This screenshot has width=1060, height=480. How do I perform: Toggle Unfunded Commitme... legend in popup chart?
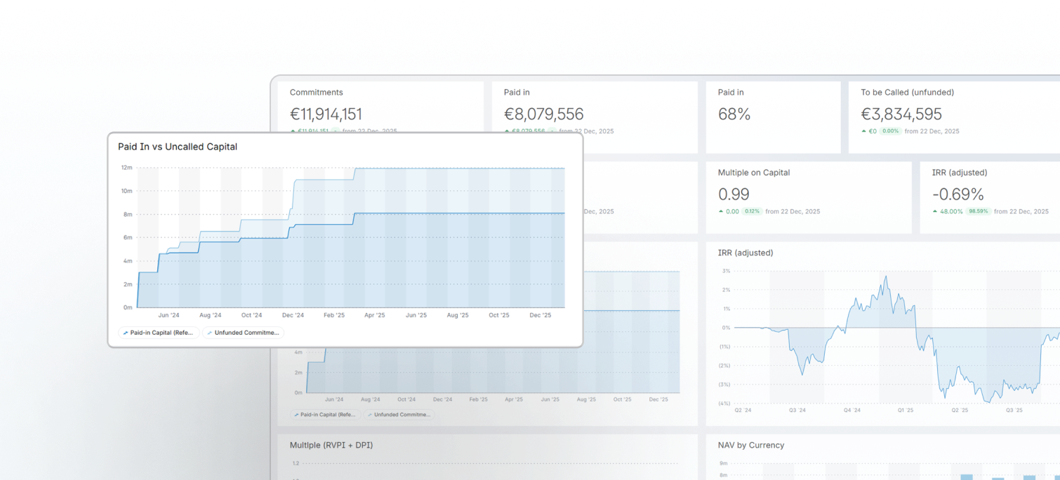(x=243, y=333)
